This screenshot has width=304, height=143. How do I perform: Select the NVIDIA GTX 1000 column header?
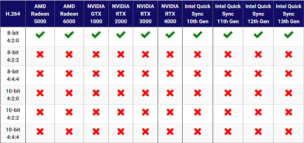(x=96, y=14)
